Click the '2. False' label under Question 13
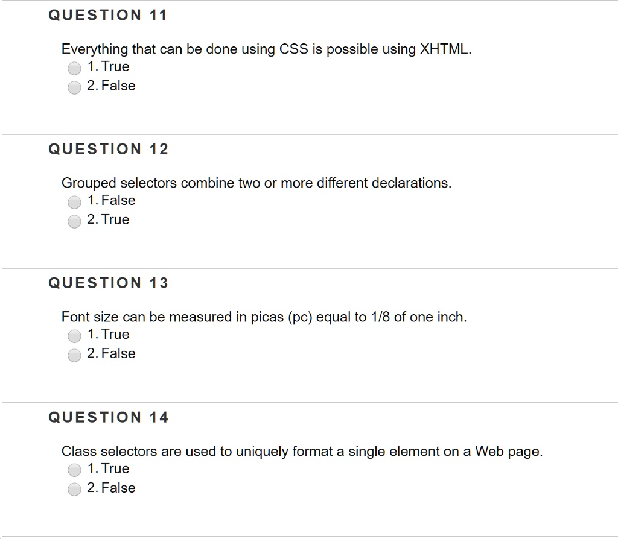The image size is (618, 539). [111, 353]
